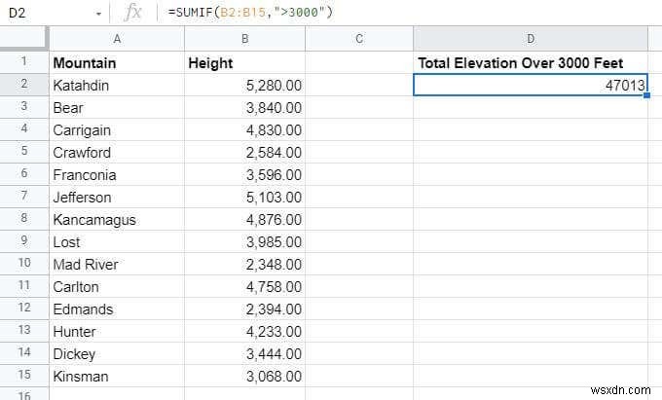Select the Carrigain cell
Viewport: 662px width, 400px height.
117,129
